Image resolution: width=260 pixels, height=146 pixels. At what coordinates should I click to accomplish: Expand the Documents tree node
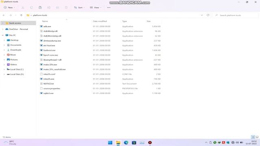(4, 45)
